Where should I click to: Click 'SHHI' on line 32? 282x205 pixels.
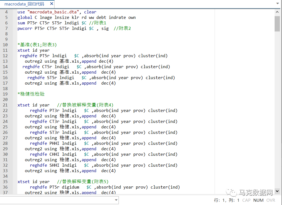pyautogui.click(x=54, y=165)
